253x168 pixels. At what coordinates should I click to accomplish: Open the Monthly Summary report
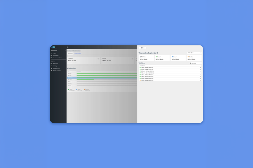[x=57, y=71]
